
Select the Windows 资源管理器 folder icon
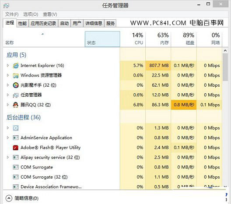click(x=16, y=75)
